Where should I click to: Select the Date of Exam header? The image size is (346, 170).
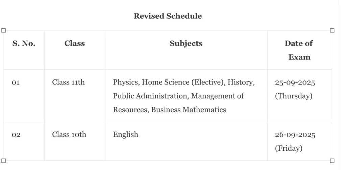pos(299,50)
